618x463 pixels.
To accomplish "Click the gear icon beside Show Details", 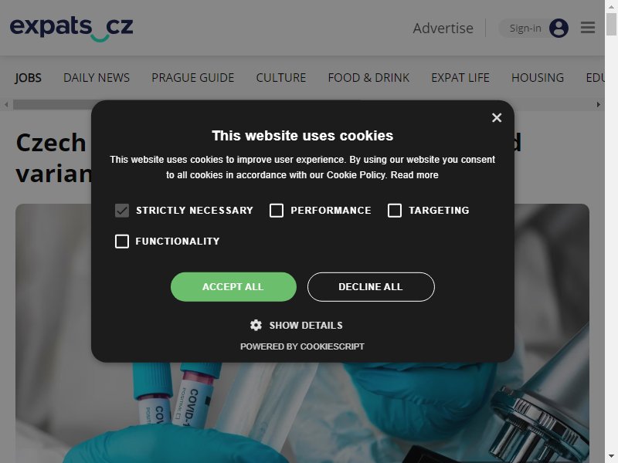I will click(256, 325).
